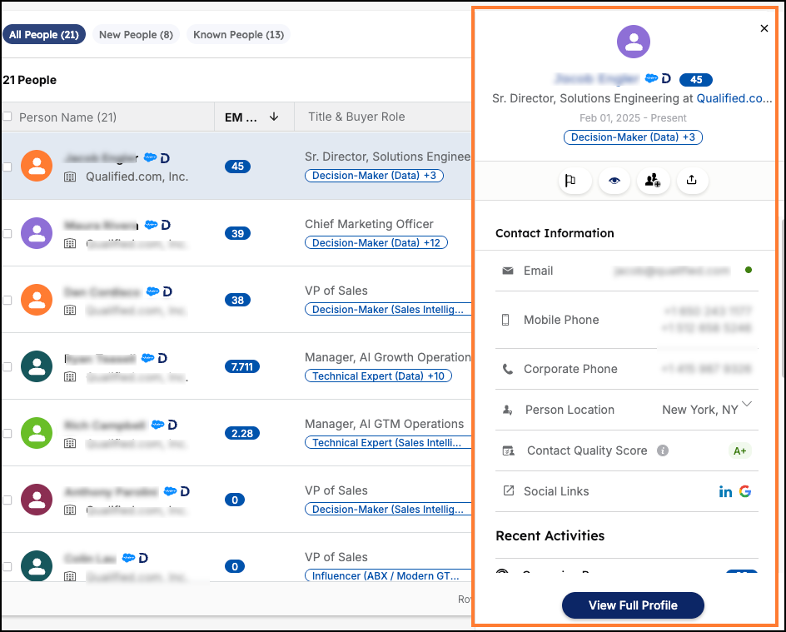
Task: Select the Chief Marketing Officer row checkbox
Action: point(7,233)
